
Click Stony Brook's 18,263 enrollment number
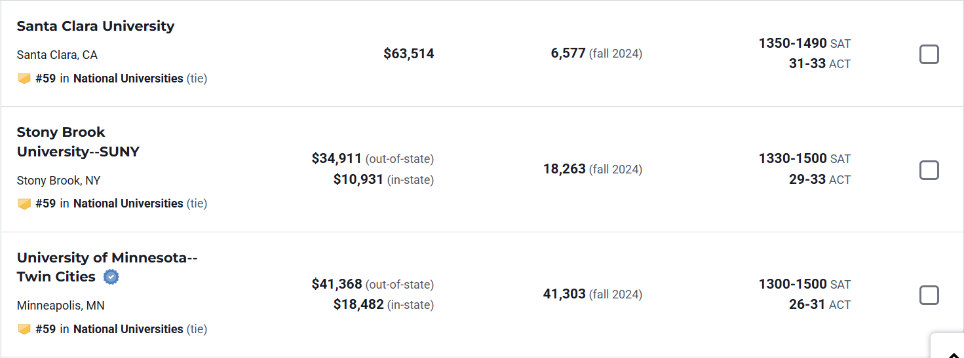564,169
